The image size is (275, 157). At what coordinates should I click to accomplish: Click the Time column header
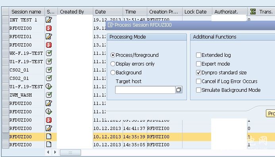click(x=135, y=12)
